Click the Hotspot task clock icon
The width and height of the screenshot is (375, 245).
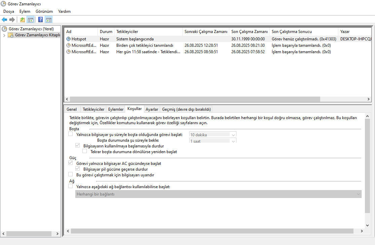[68, 39]
